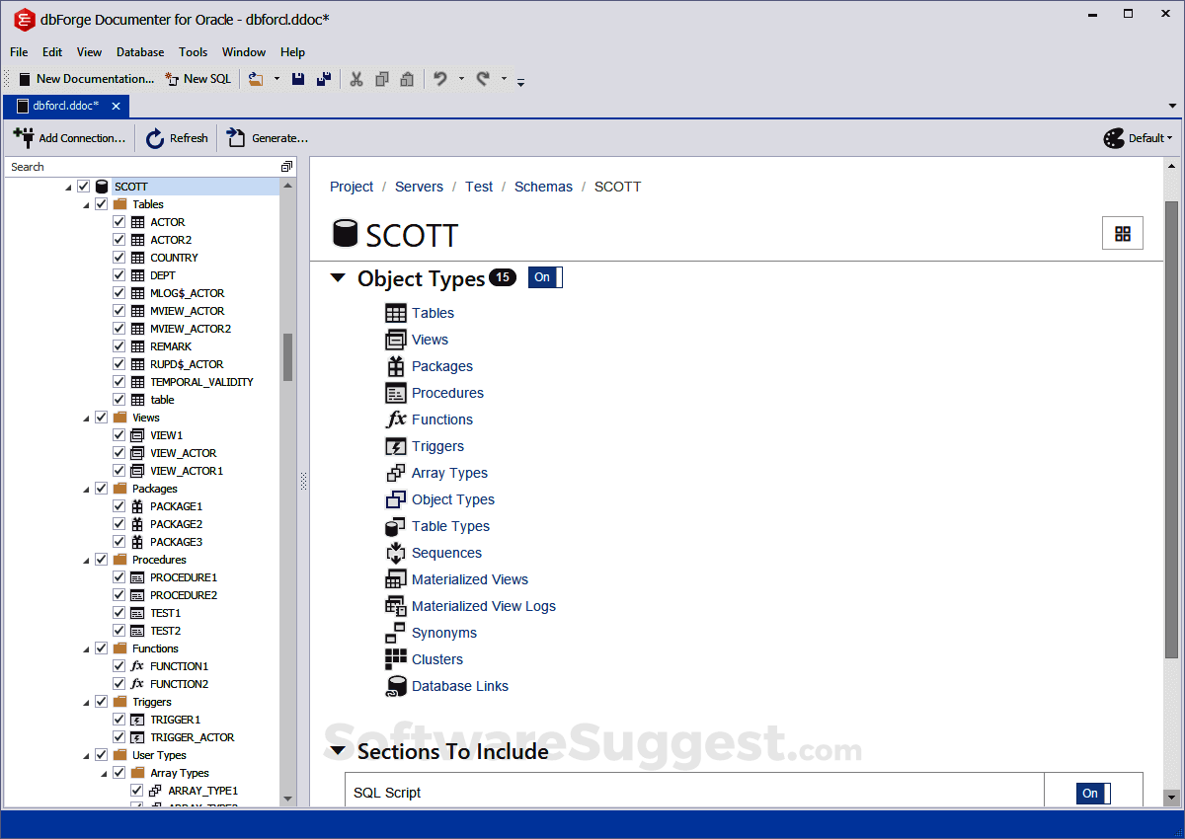
Task: Untick the PACKAGE2 checkbox
Action: (x=118, y=523)
